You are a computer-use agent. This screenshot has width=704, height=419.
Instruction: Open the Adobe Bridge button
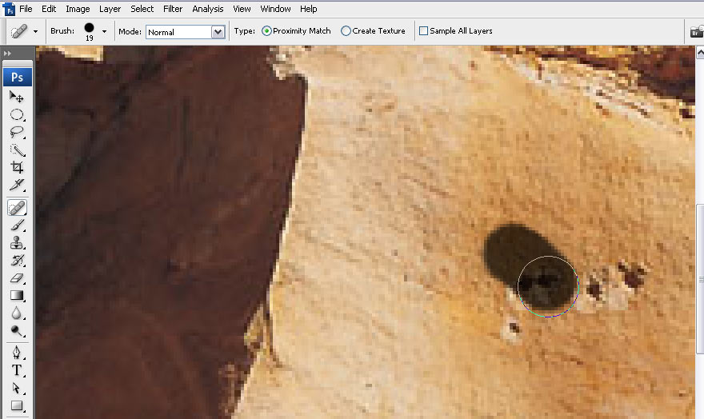696,31
